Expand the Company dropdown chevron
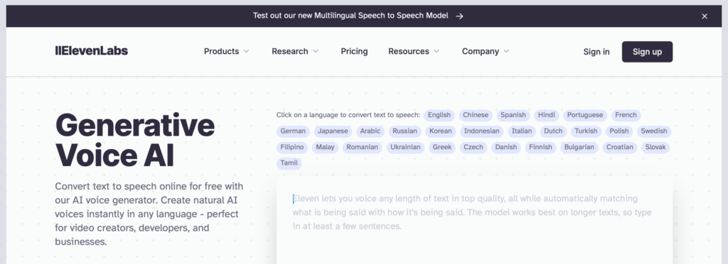This screenshot has width=728, height=264. (506, 51)
